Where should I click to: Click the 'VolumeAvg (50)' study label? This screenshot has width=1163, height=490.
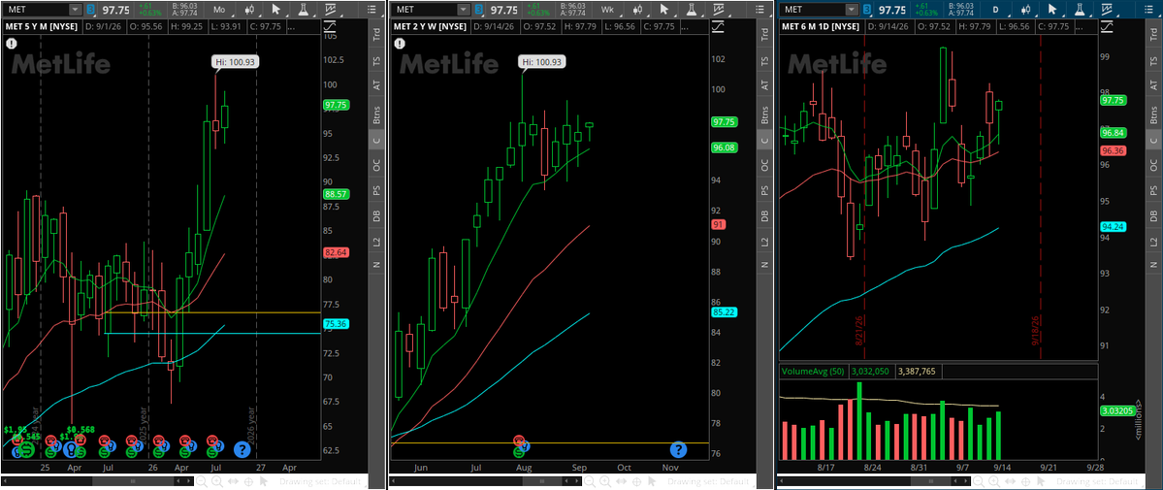(x=813, y=372)
